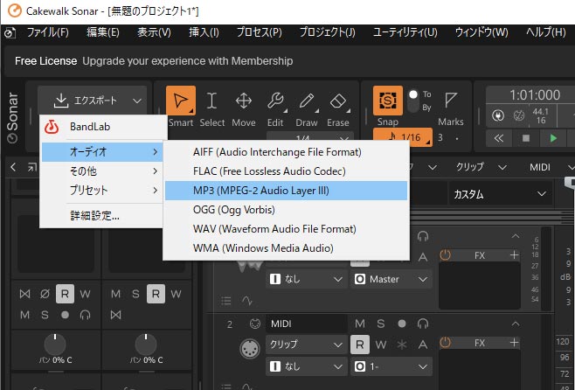Open track 1 input なし dropdown
This screenshot has width=575, height=390.
coord(306,279)
